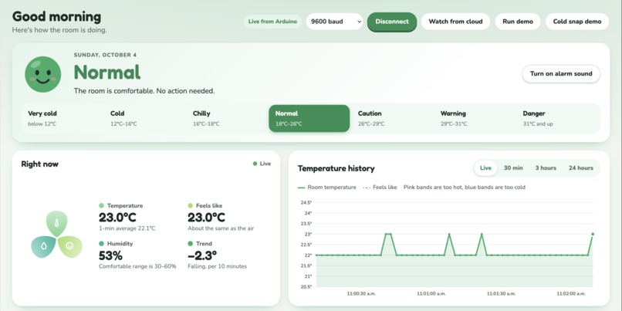Image resolution: width=622 pixels, height=311 pixels.
Task: Click About the same as the air
Action: (221, 228)
